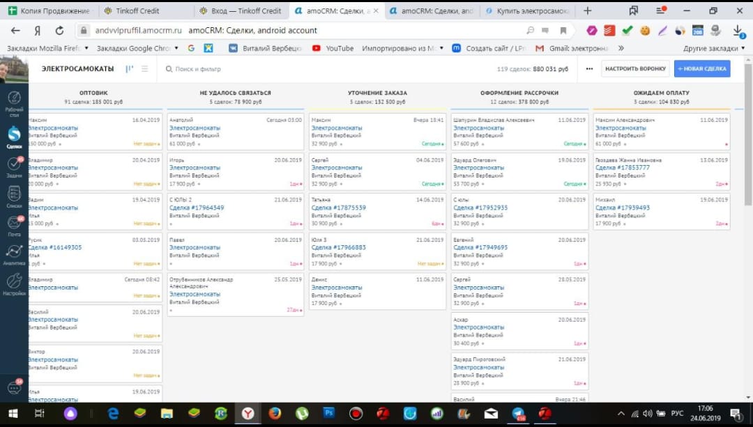Click user avatar photo at top left
Viewport: 753px width, 427px height.
14,69
